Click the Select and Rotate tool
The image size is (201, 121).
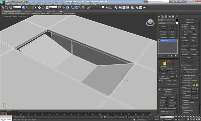click(x=43, y=8)
